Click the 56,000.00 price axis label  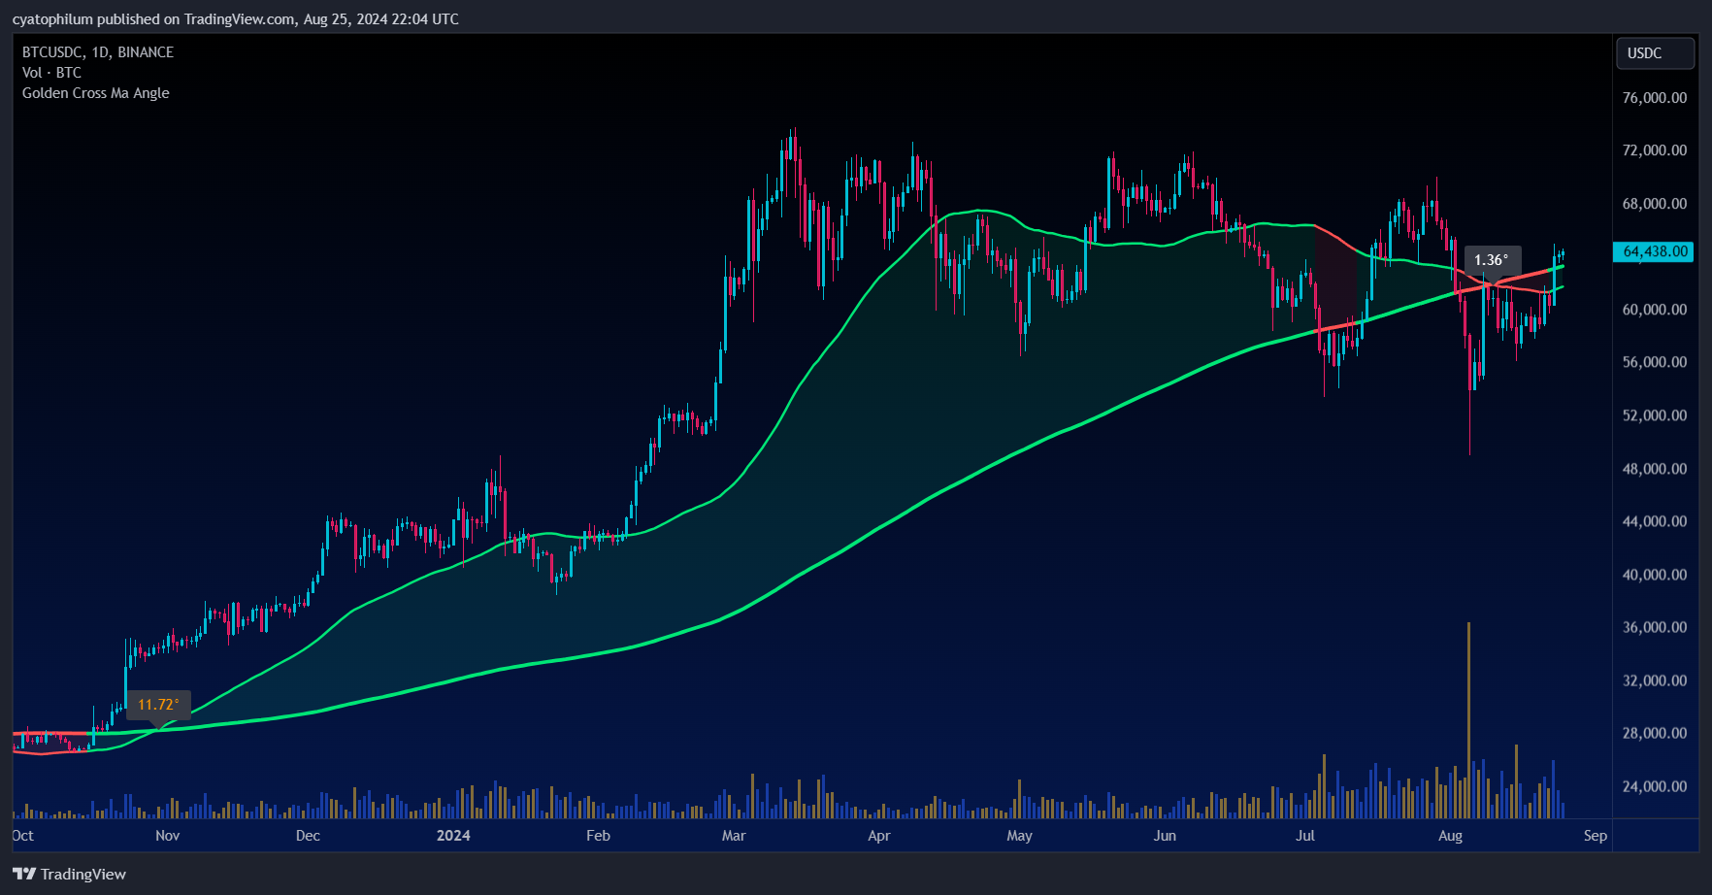tap(1655, 362)
